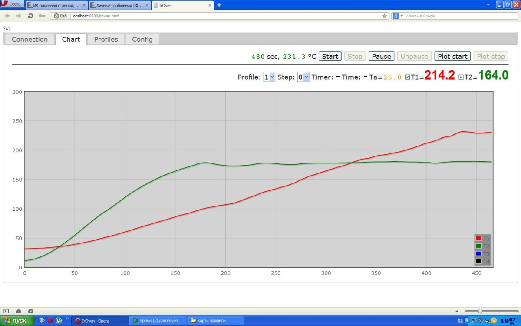Open the Connection tab
The height and width of the screenshot is (326, 521).
pos(30,40)
